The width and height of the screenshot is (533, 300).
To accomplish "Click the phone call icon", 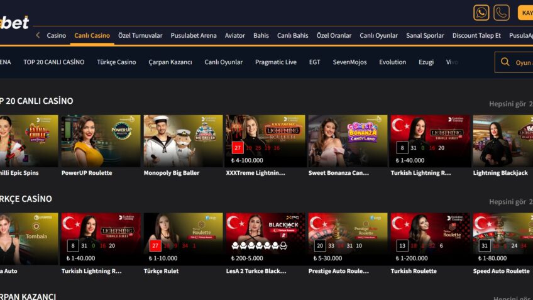I will pos(502,13).
